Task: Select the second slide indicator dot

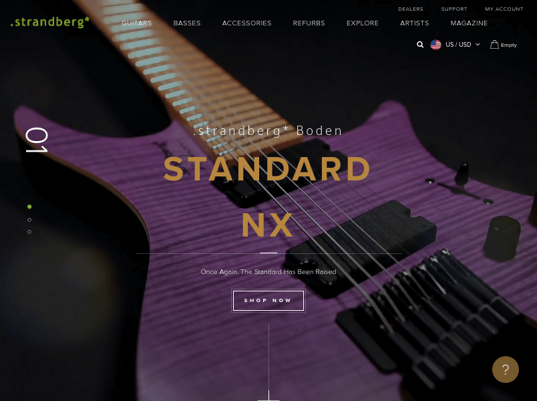Action: (29, 220)
